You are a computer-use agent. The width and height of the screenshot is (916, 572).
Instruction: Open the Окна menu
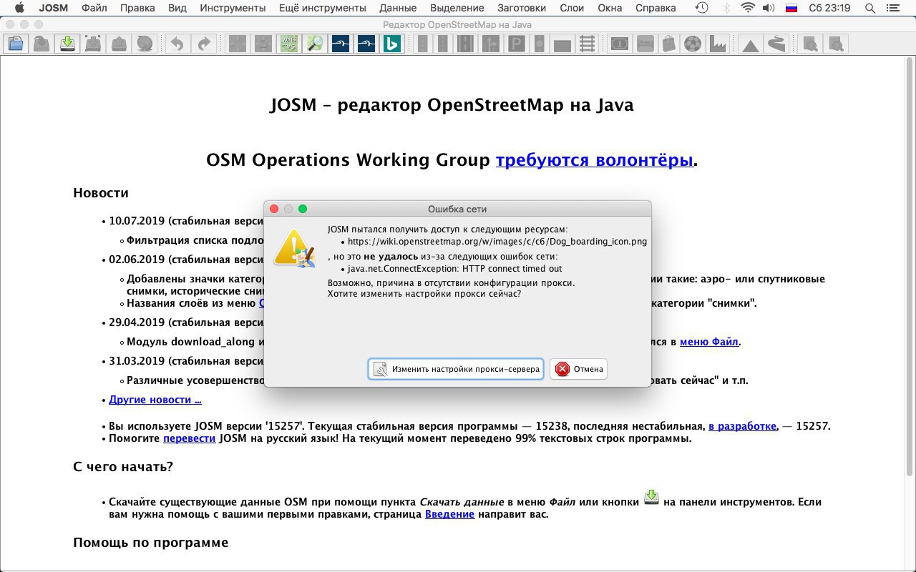click(x=610, y=8)
